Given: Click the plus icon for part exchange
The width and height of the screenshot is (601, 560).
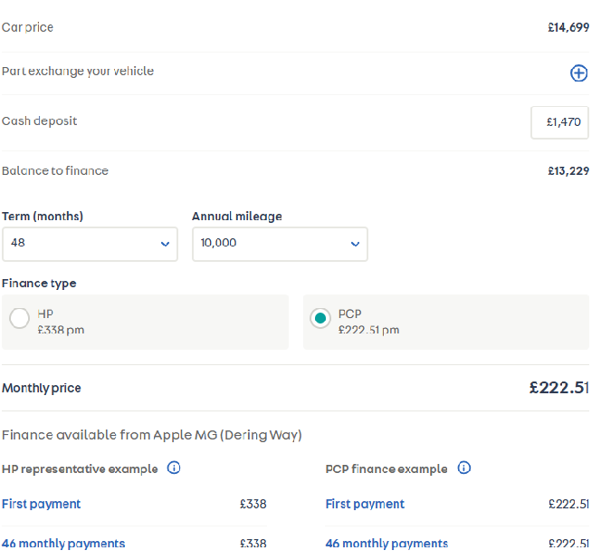Looking at the screenshot, I should tap(578, 73).
